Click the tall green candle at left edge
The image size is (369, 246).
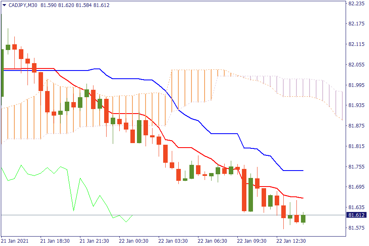(x=2, y=73)
